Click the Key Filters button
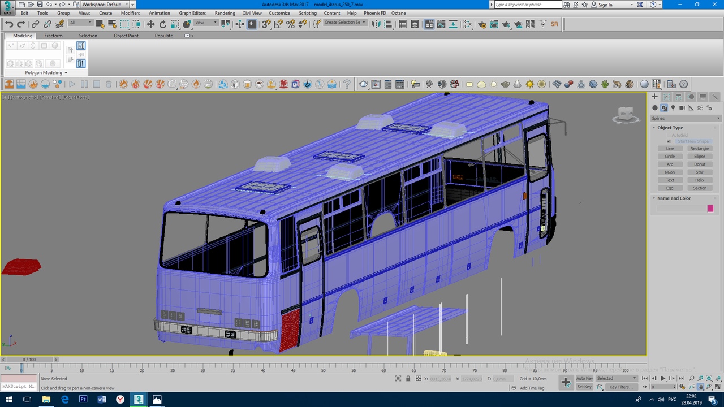Image resolution: width=724 pixels, height=407 pixels. [x=620, y=387]
